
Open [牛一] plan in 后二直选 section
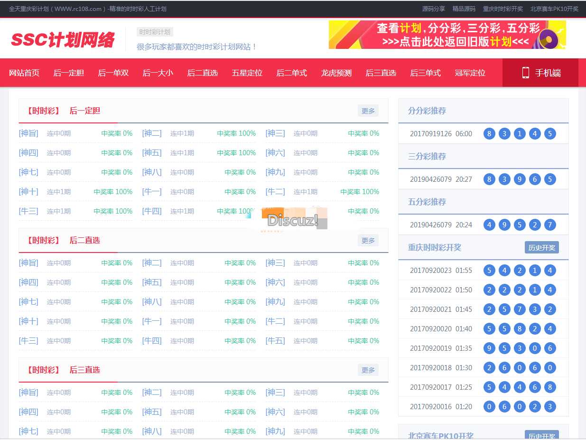[x=152, y=321]
